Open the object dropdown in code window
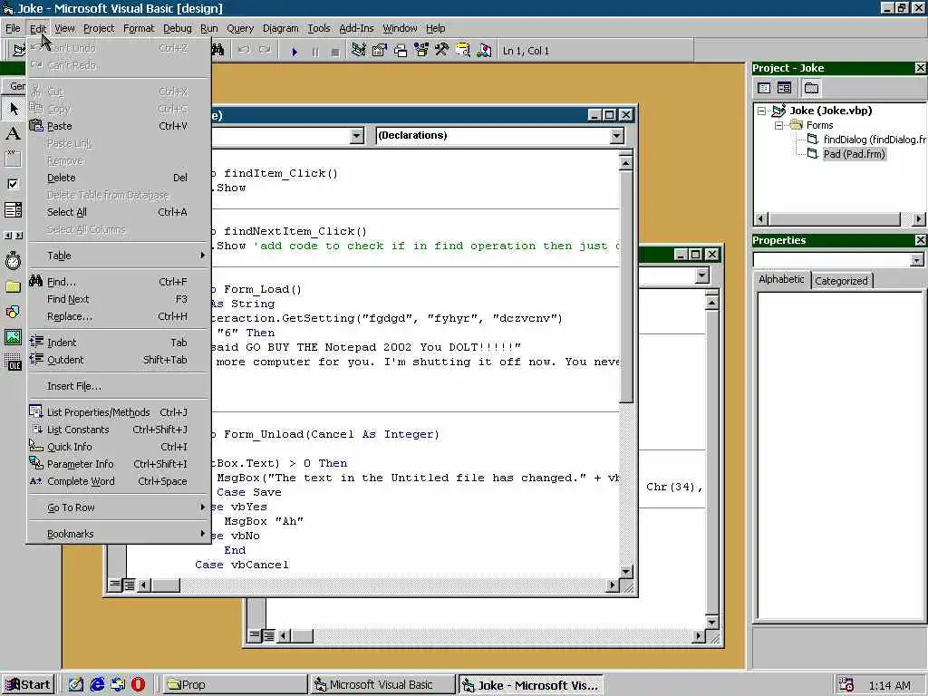Screen dimensions: 928x696 click(356, 136)
